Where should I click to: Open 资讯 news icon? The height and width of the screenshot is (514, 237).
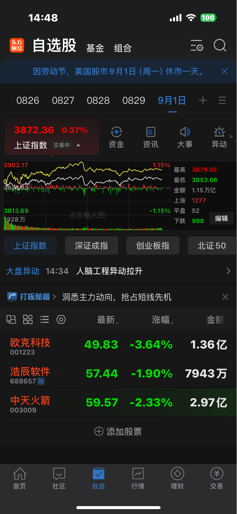point(150,137)
